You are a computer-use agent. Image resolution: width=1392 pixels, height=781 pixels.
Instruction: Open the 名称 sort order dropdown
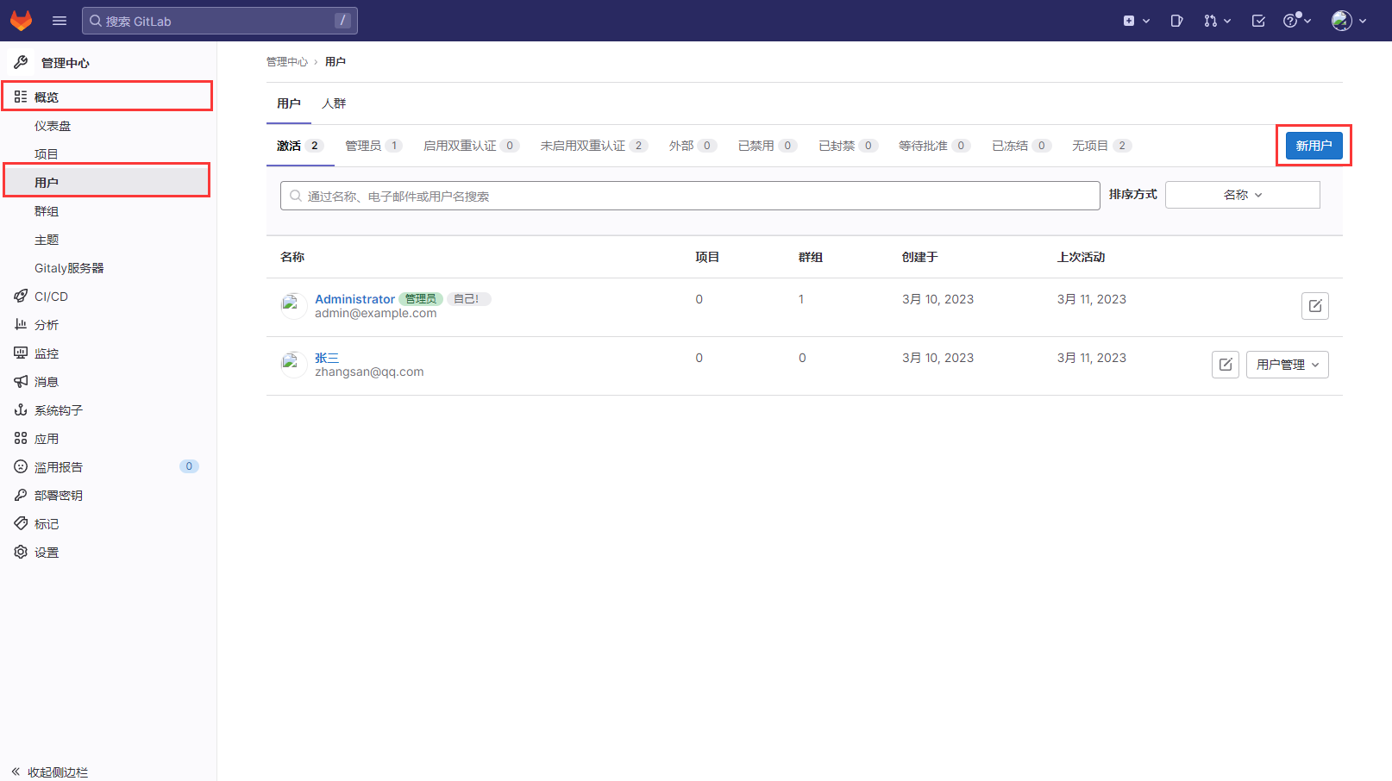click(1242, 195)
